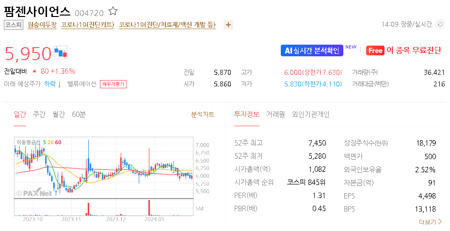Viewport: 450px width, 231px height.
Task: Click the daily price chart image
Action: coord(104,167)
